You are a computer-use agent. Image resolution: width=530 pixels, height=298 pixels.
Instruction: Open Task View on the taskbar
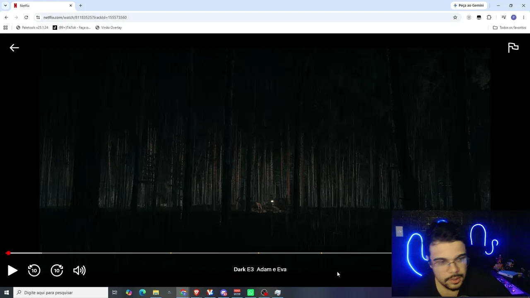point(115,293)
